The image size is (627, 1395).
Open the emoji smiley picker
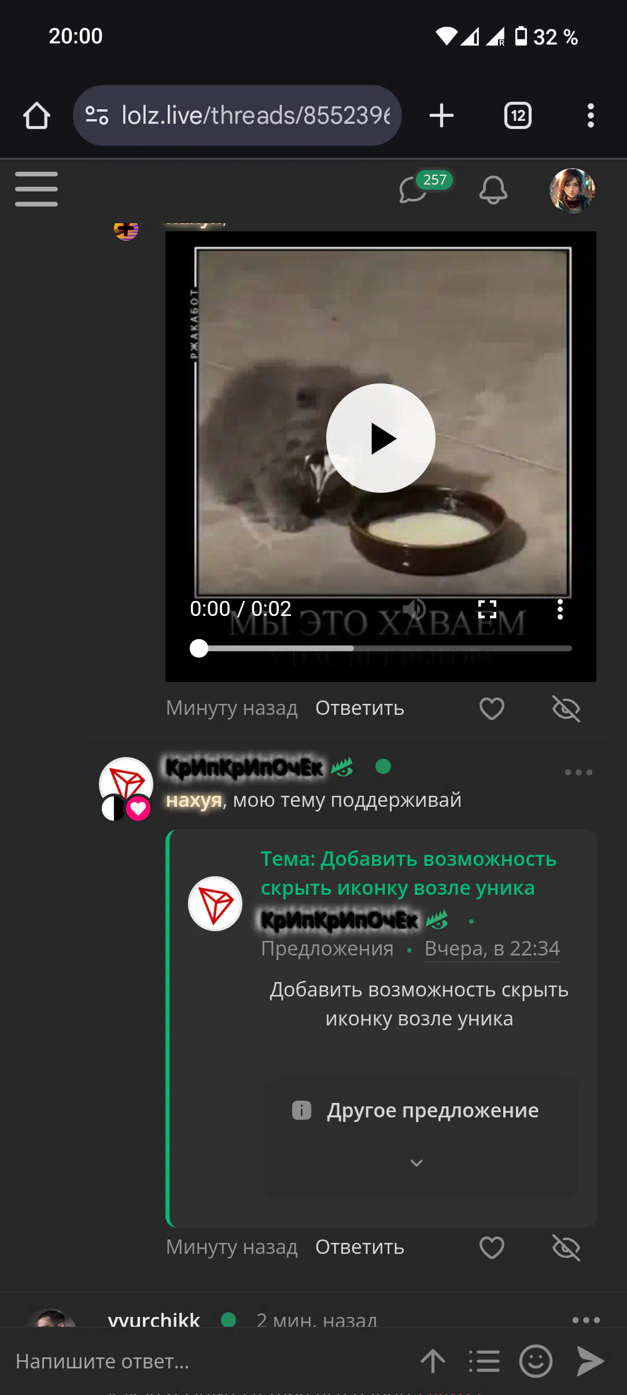(x=536, y=1361)
